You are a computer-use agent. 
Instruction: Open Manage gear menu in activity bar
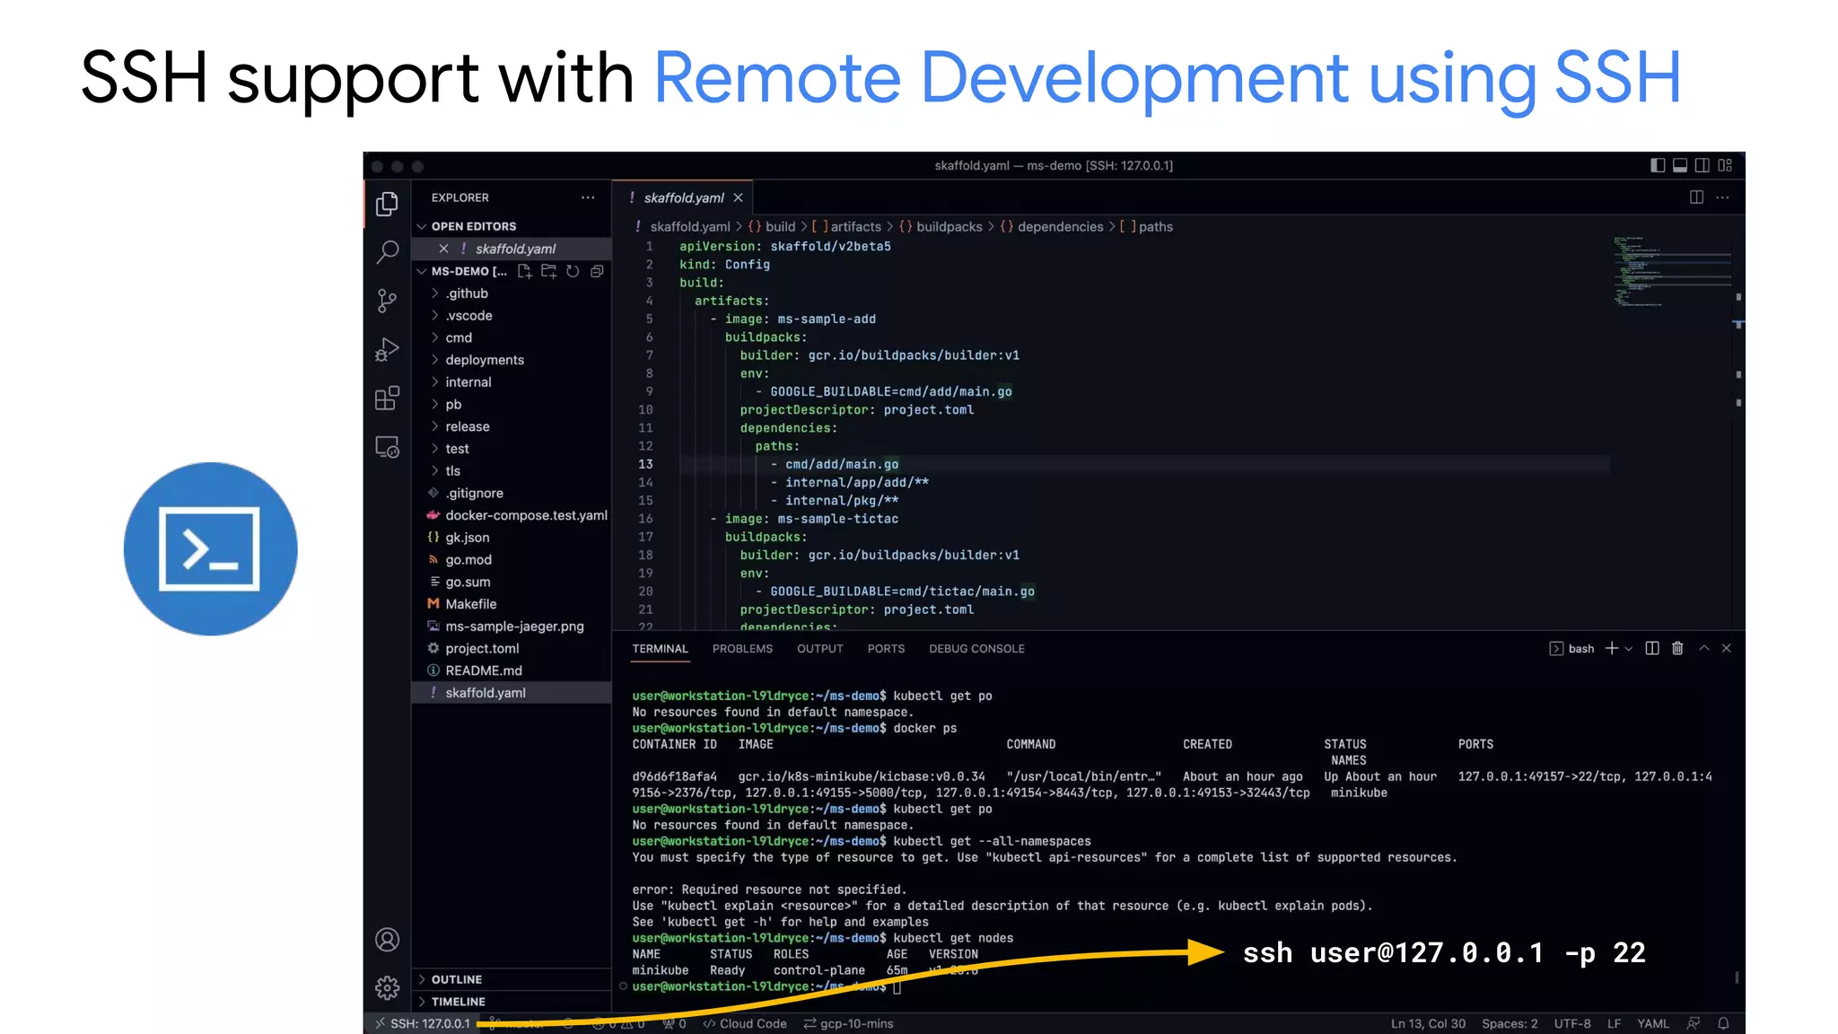pyautogui.click(x=387, y=987)
